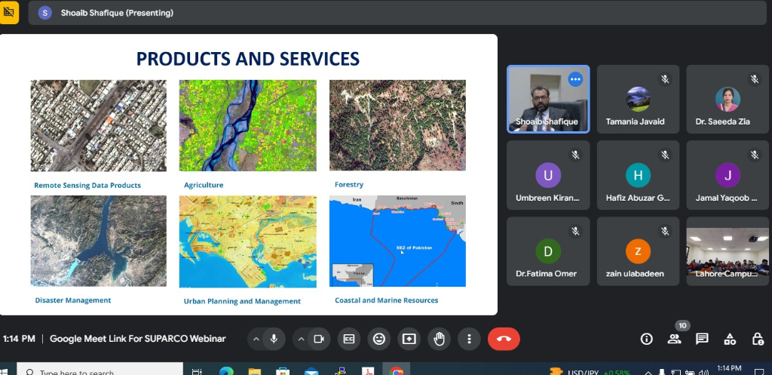Click the muted mic icon on Umbreen Kiran
Viewport: 772px width, 375px height.
coord(575,155)
